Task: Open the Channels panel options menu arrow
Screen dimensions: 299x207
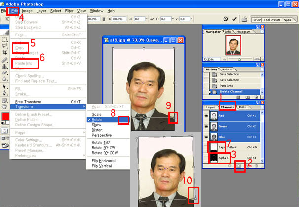Action: click(262, 107)
